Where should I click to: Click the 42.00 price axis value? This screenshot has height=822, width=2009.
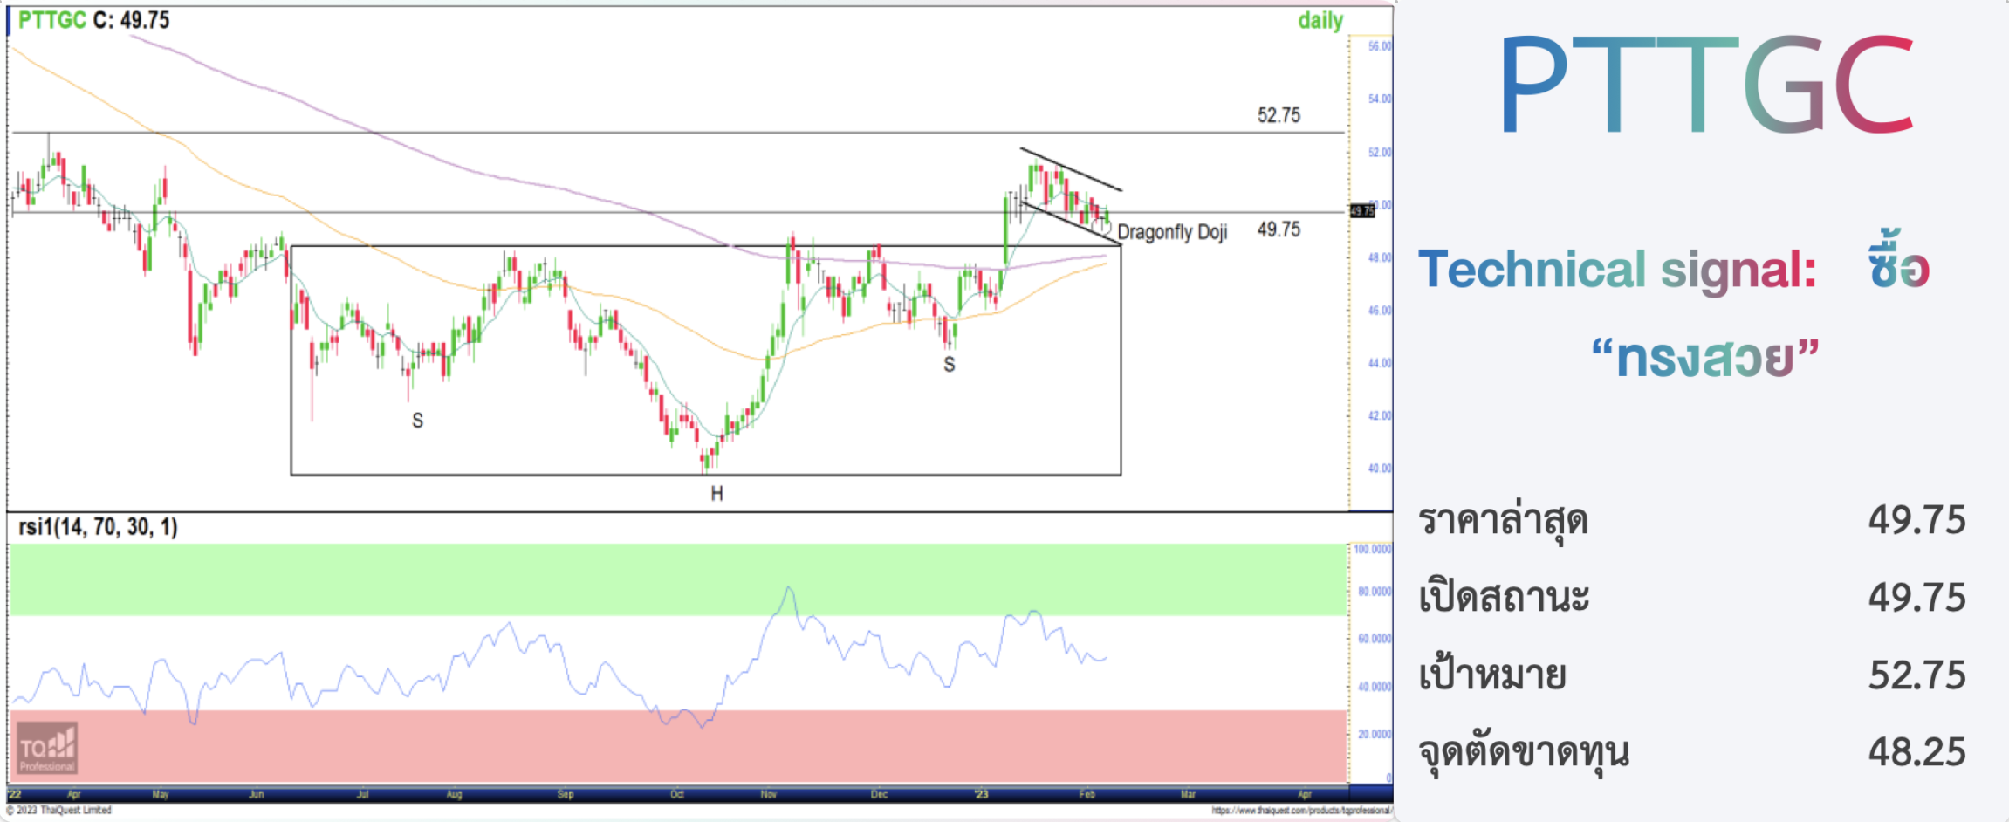[1380, 415]
